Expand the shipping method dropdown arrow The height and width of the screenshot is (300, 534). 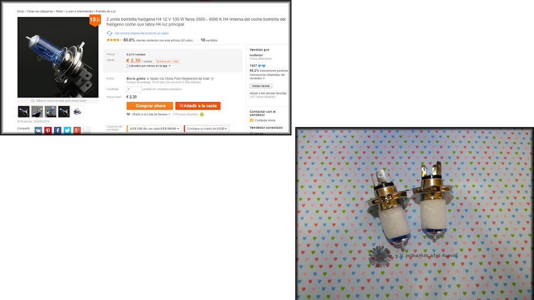tap(212, 79)
